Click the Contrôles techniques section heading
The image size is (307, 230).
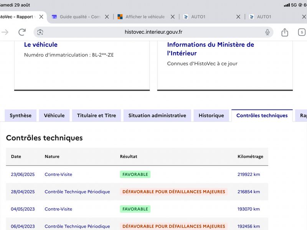[x=45, y=138]
